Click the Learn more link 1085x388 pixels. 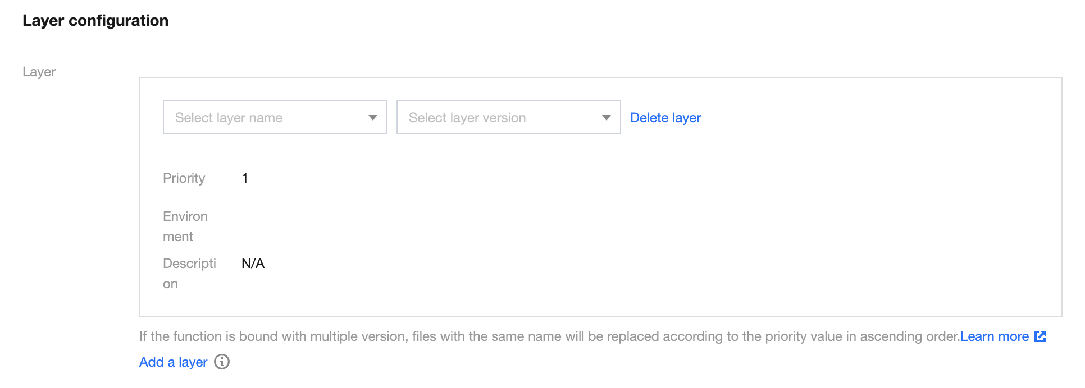tap(994, 336)
